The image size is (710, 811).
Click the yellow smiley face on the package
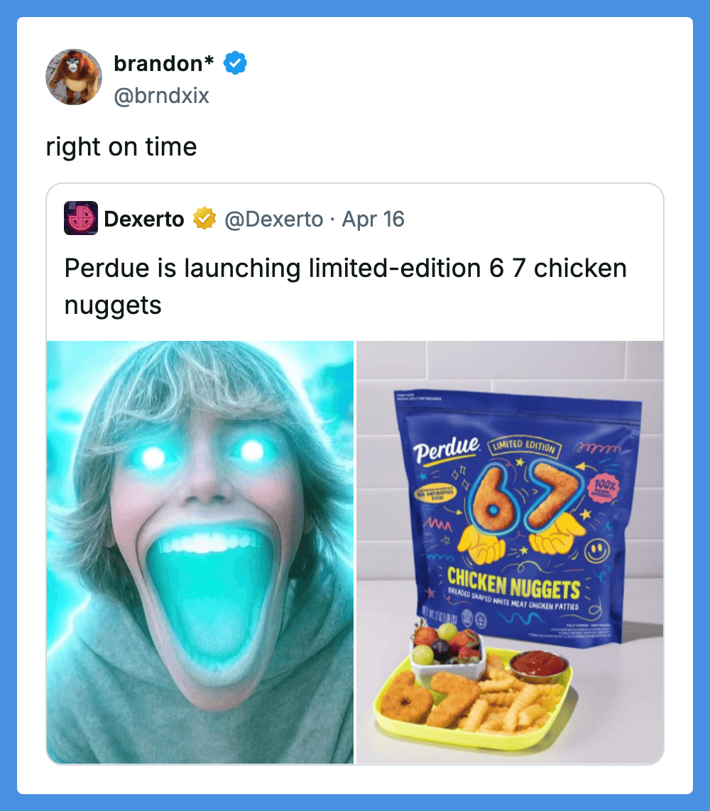pyautogui.click(x=596, y=553)
